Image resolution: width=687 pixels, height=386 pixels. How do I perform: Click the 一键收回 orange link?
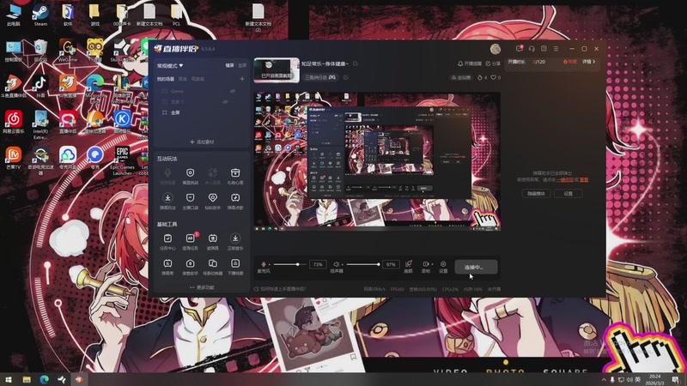click(565, 179)
